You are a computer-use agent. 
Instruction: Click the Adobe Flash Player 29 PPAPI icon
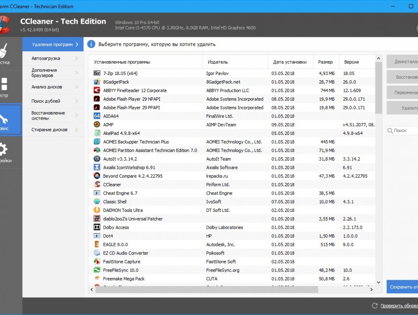[97, 107]
